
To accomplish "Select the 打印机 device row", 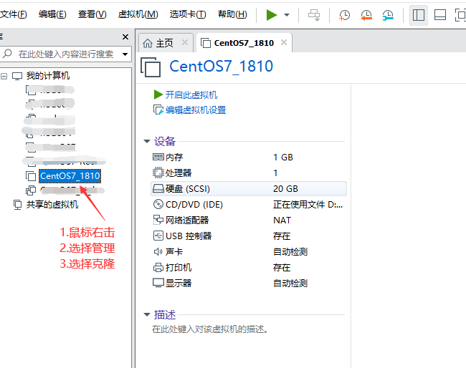I will (x=249, y=267).
